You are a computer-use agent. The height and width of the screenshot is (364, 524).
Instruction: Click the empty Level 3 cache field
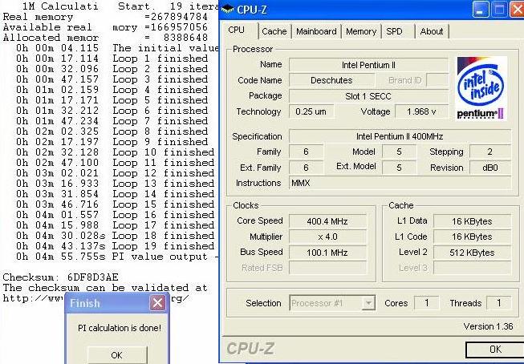coord(472,268)
